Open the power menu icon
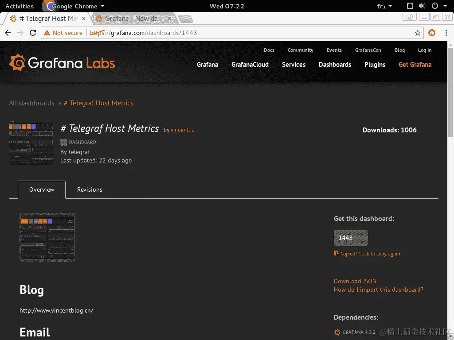This screenshot has width=454, height=340. [x=434, y=6]
